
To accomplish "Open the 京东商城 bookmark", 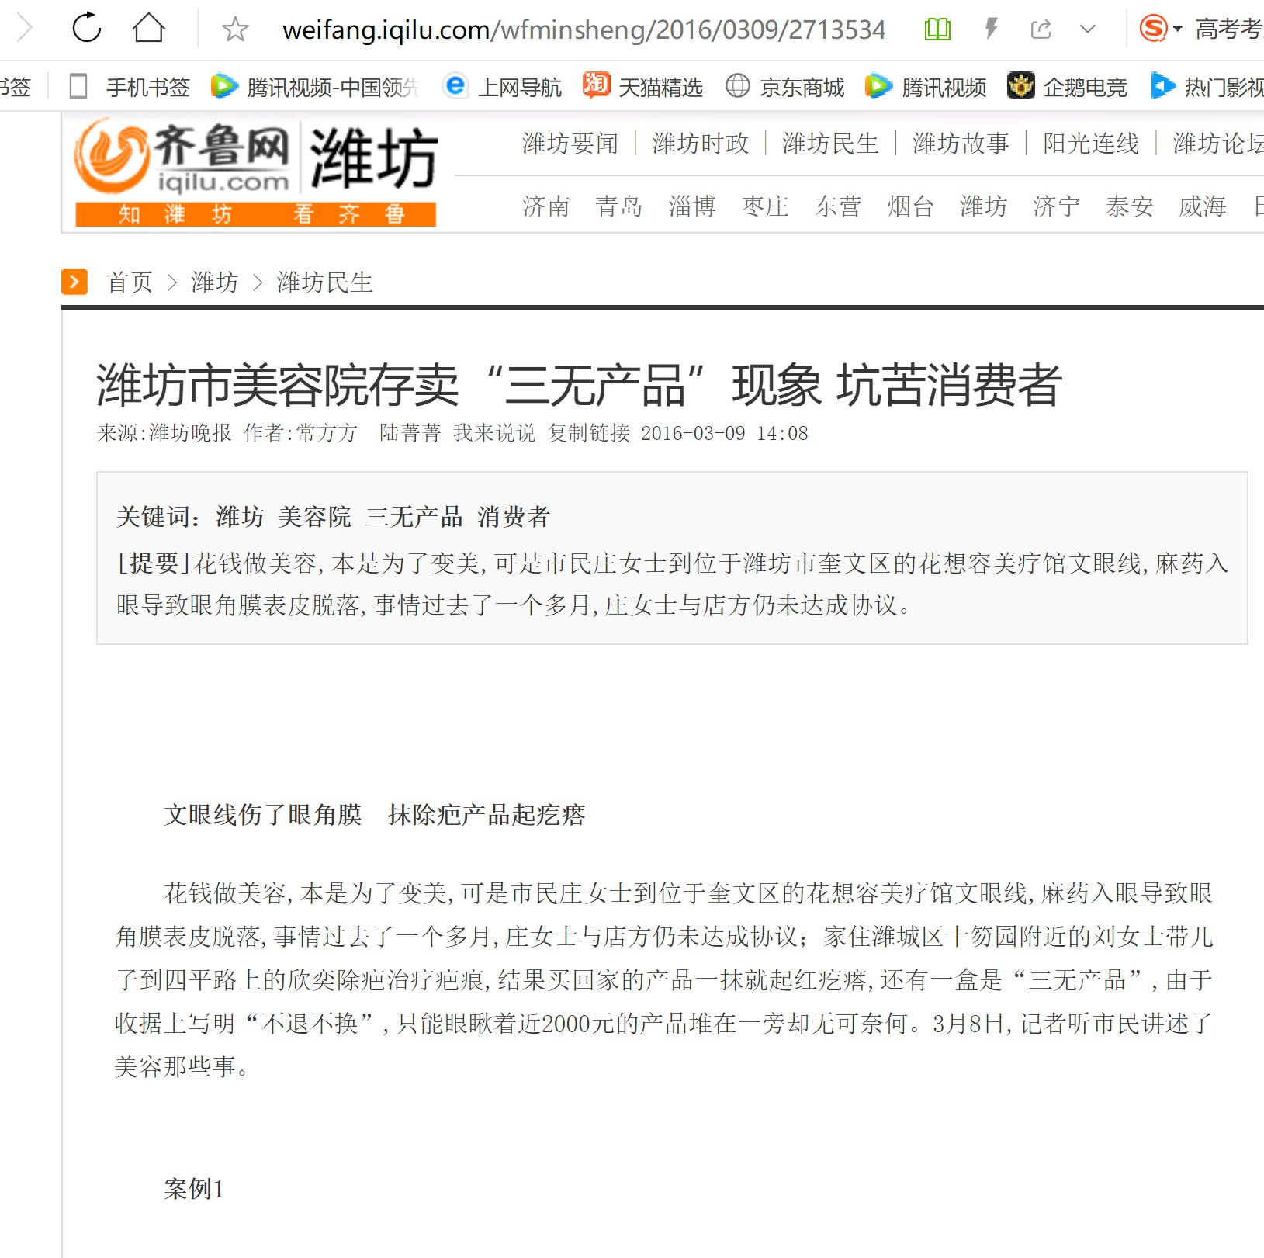I will coord(784,87).
